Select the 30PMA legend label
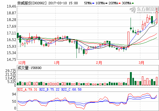 point(127,3)
